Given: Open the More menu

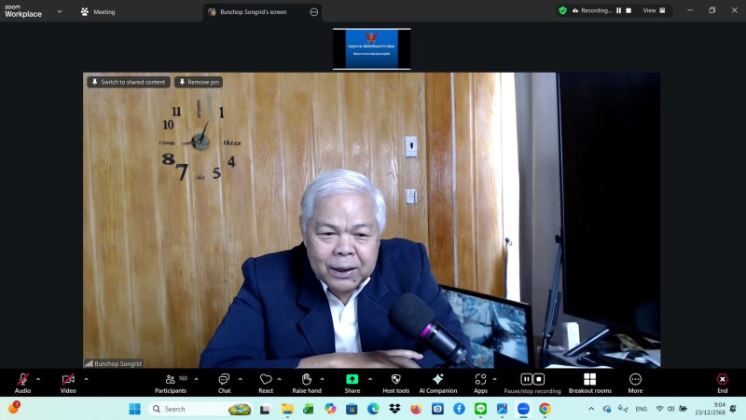Looking at the screenshot, I should pyautogui.click(x=635, y=380).
